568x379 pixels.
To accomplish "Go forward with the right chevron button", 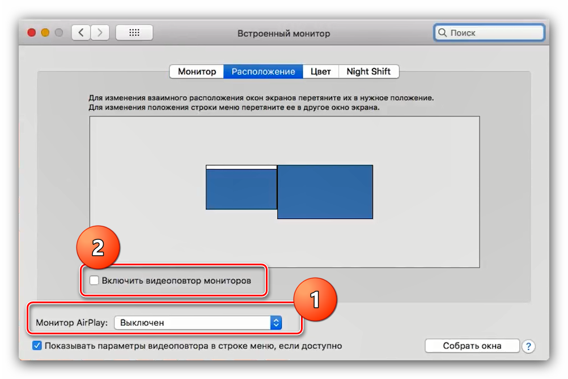I will (x=100, y=33).
